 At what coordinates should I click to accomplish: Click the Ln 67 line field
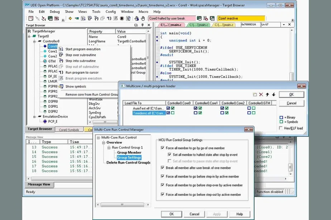(x=270, y=25)
